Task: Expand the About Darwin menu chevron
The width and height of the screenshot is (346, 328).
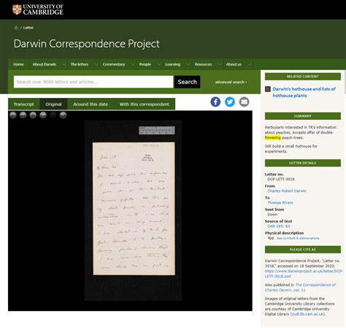Action: 64,64
